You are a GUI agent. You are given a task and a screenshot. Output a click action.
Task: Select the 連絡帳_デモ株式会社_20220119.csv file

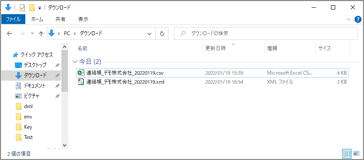tap(212, 73)
